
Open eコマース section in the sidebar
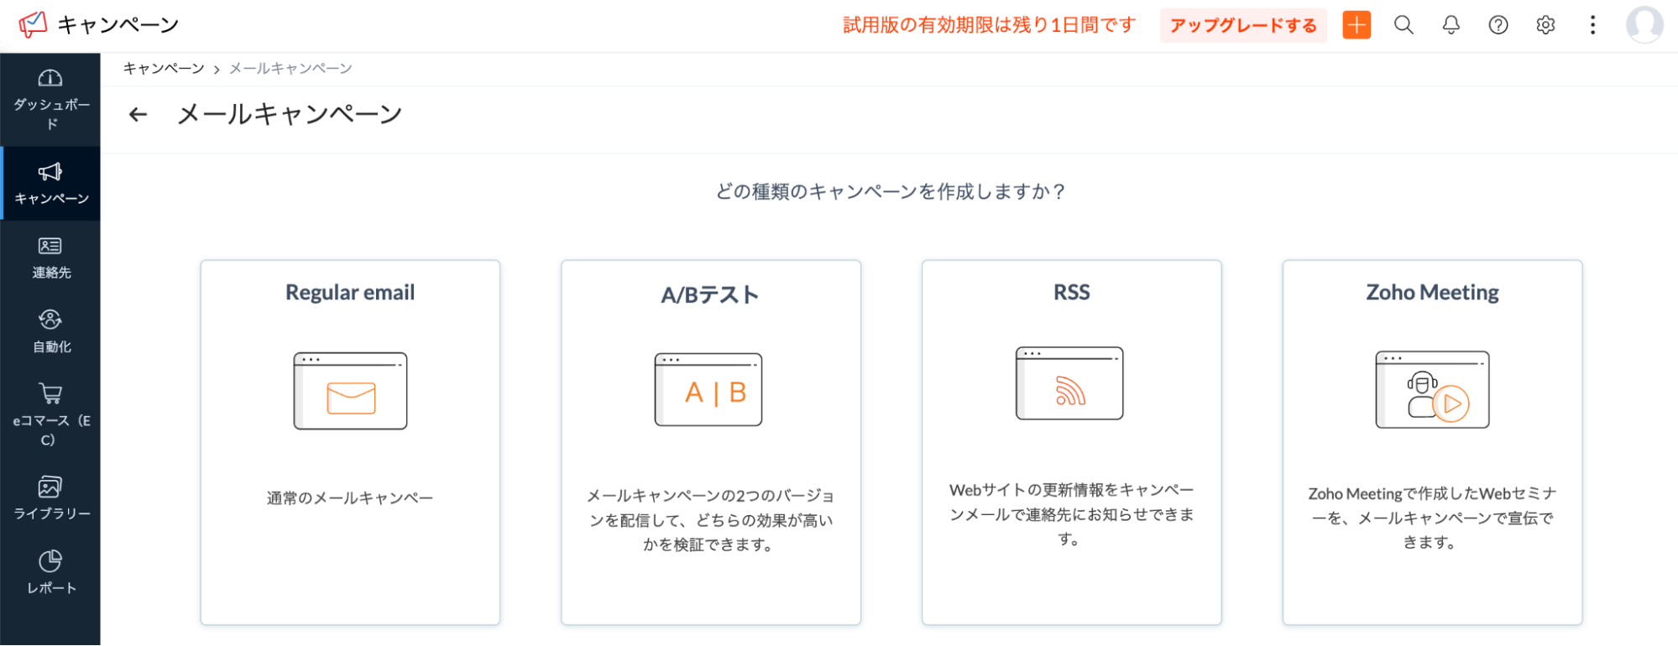point(50,414)
